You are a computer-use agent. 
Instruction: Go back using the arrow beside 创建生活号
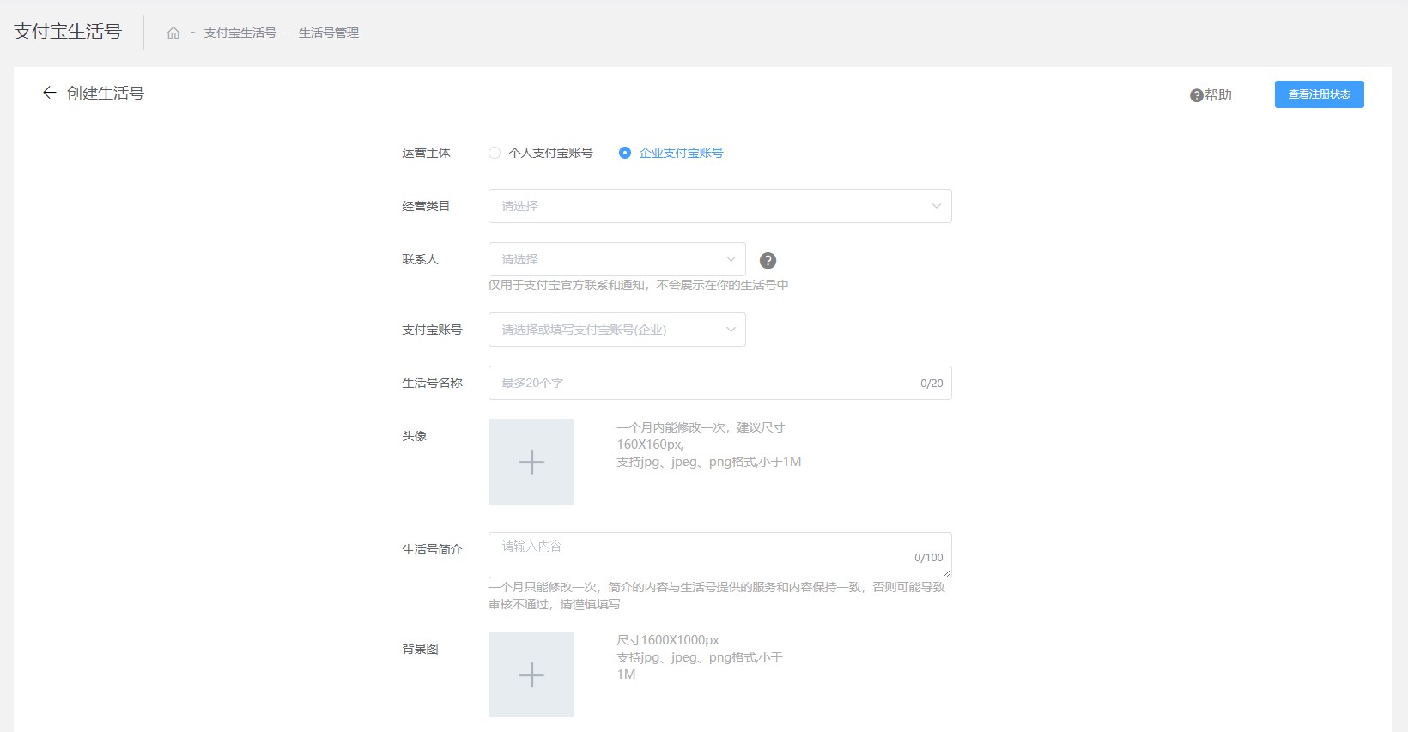pos(49,93)
